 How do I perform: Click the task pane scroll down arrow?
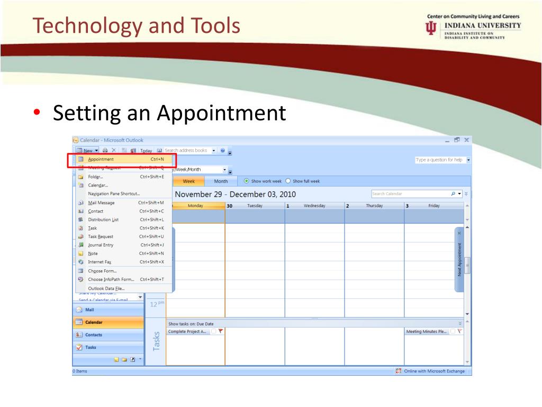coord(467,362)
